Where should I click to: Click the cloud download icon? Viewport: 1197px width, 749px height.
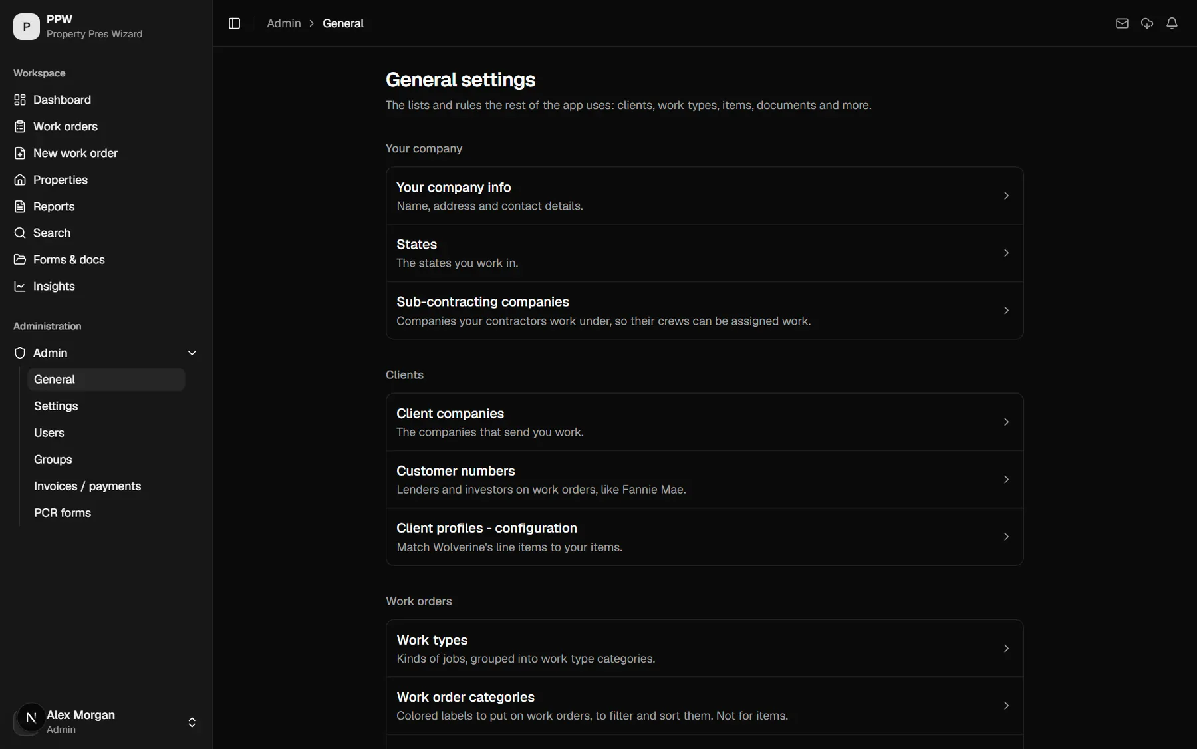(1147, 23)
